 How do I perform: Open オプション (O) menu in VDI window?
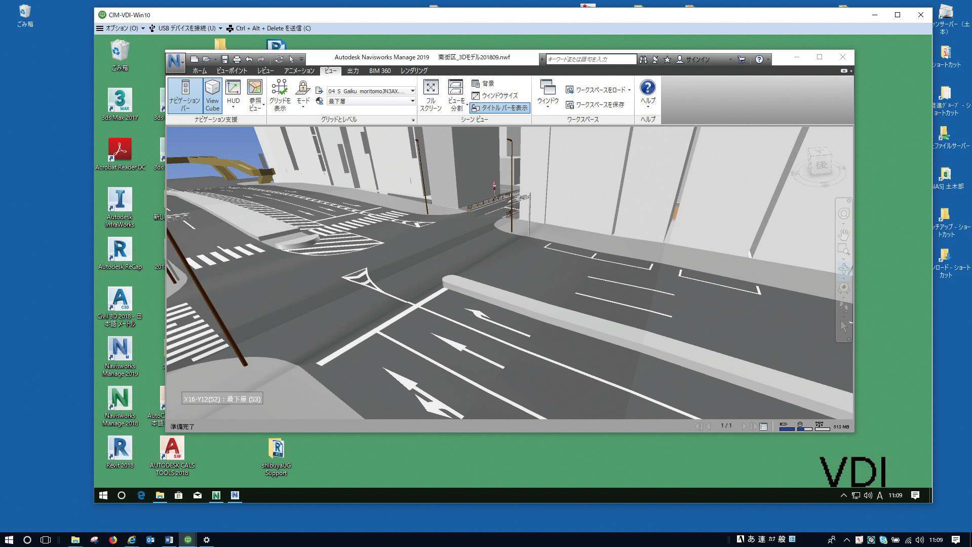tap(121, 28)
